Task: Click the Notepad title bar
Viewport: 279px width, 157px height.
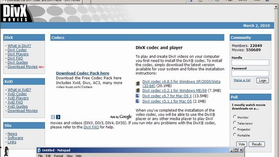Action: coord(140,150)
